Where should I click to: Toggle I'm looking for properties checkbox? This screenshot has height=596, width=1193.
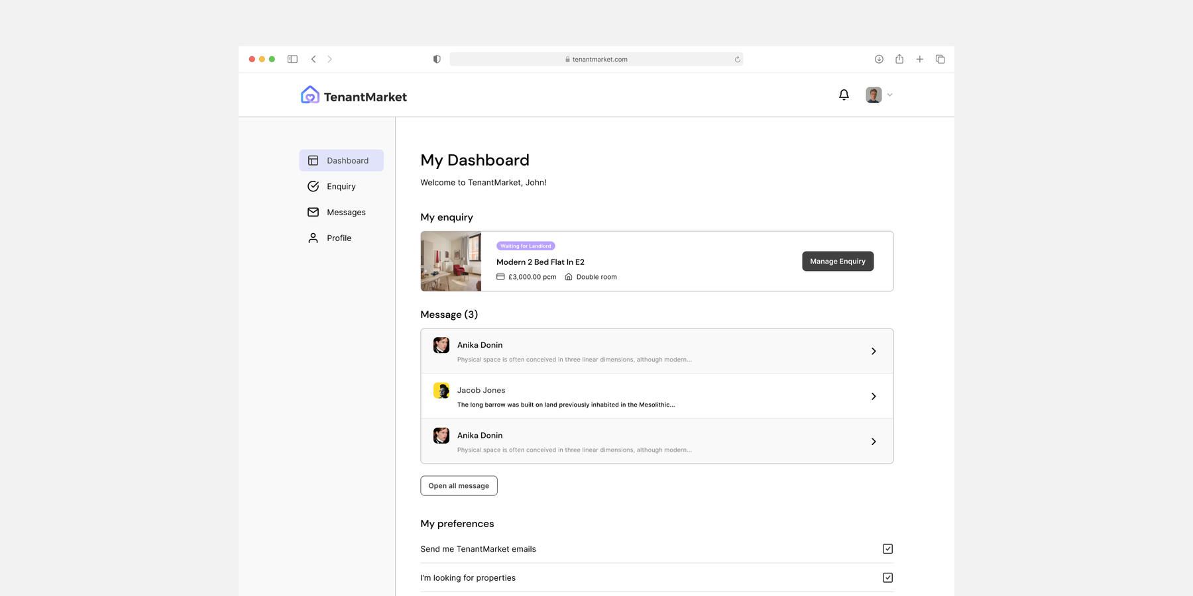pyautogui.click(x=887, y=577)
